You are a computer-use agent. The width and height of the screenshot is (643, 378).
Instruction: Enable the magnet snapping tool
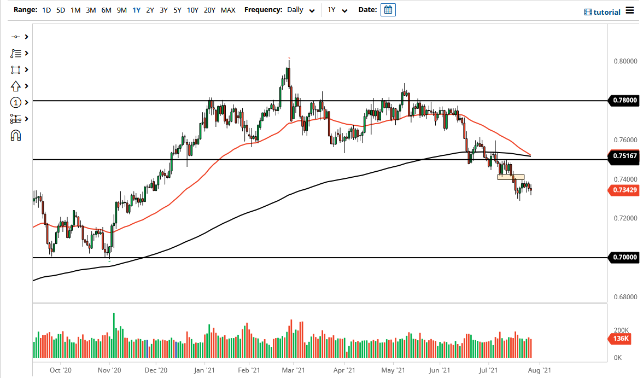click(x=15, y=136)
